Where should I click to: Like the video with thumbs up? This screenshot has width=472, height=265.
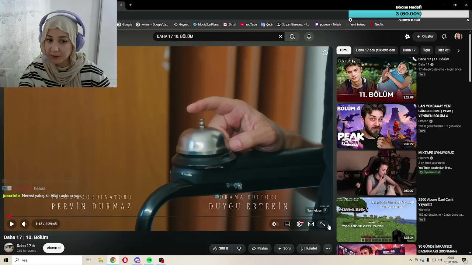221,248
